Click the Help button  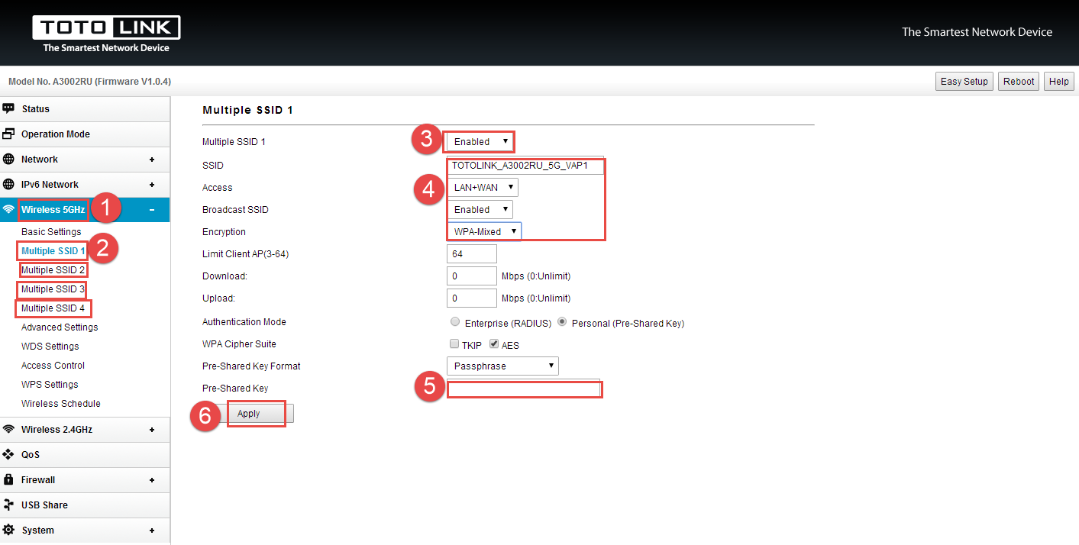point(1059,82)
